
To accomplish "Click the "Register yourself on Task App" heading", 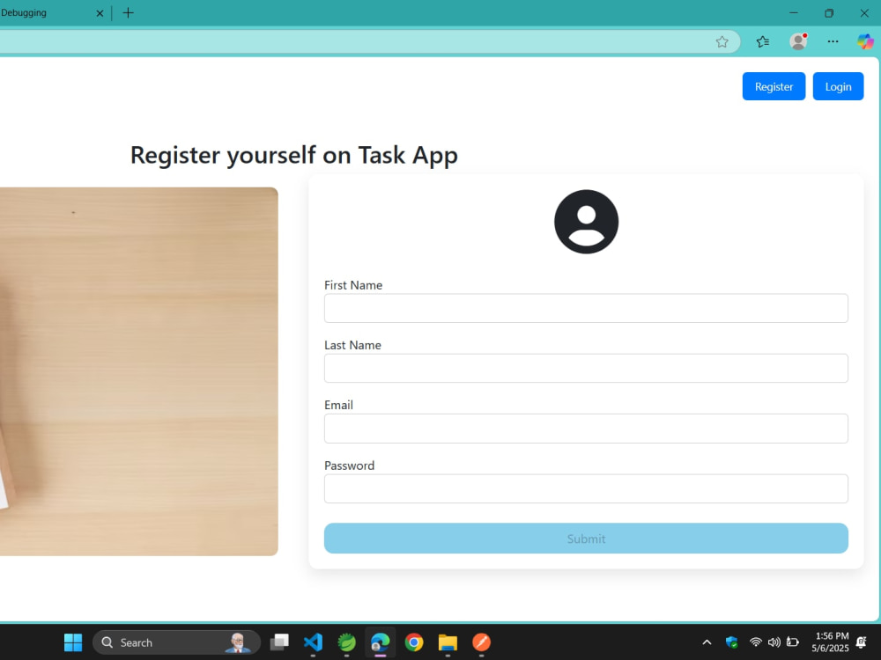I will pos(294,156).
